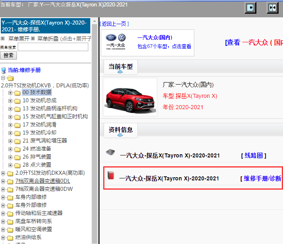The height and width of the screenshot is (244, 283).
Task: Select 车身外部维修 tree row
Action: 31,205
